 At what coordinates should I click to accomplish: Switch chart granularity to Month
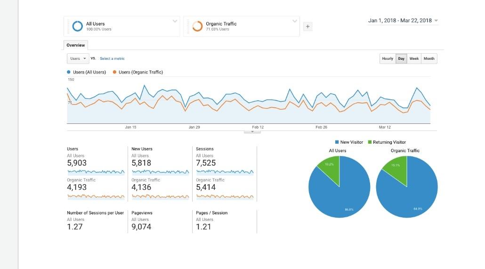(429, 58)
